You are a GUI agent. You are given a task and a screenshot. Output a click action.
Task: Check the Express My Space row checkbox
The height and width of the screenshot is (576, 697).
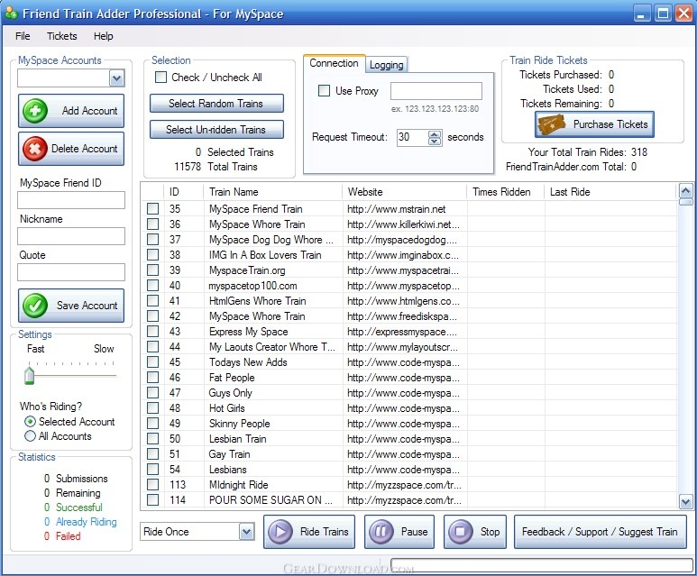(x=153, y=331)
